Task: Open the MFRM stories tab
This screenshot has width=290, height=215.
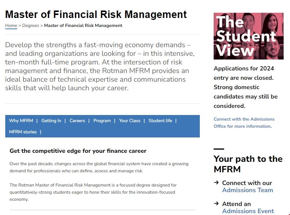Action: pyautogui.click(x=23, y=132)
